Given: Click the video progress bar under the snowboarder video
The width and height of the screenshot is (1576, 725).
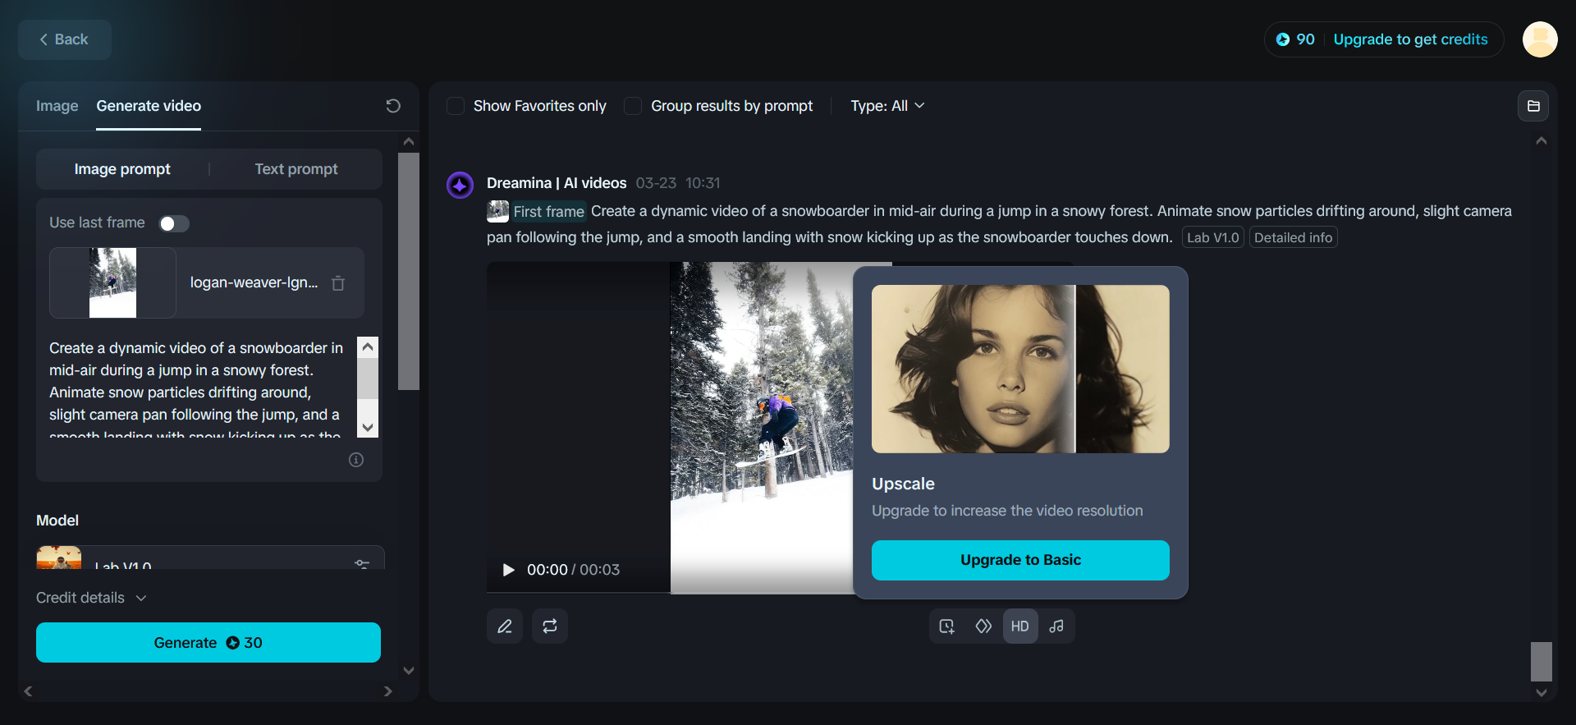Looking at the screenshot, I should pos(670,592).
